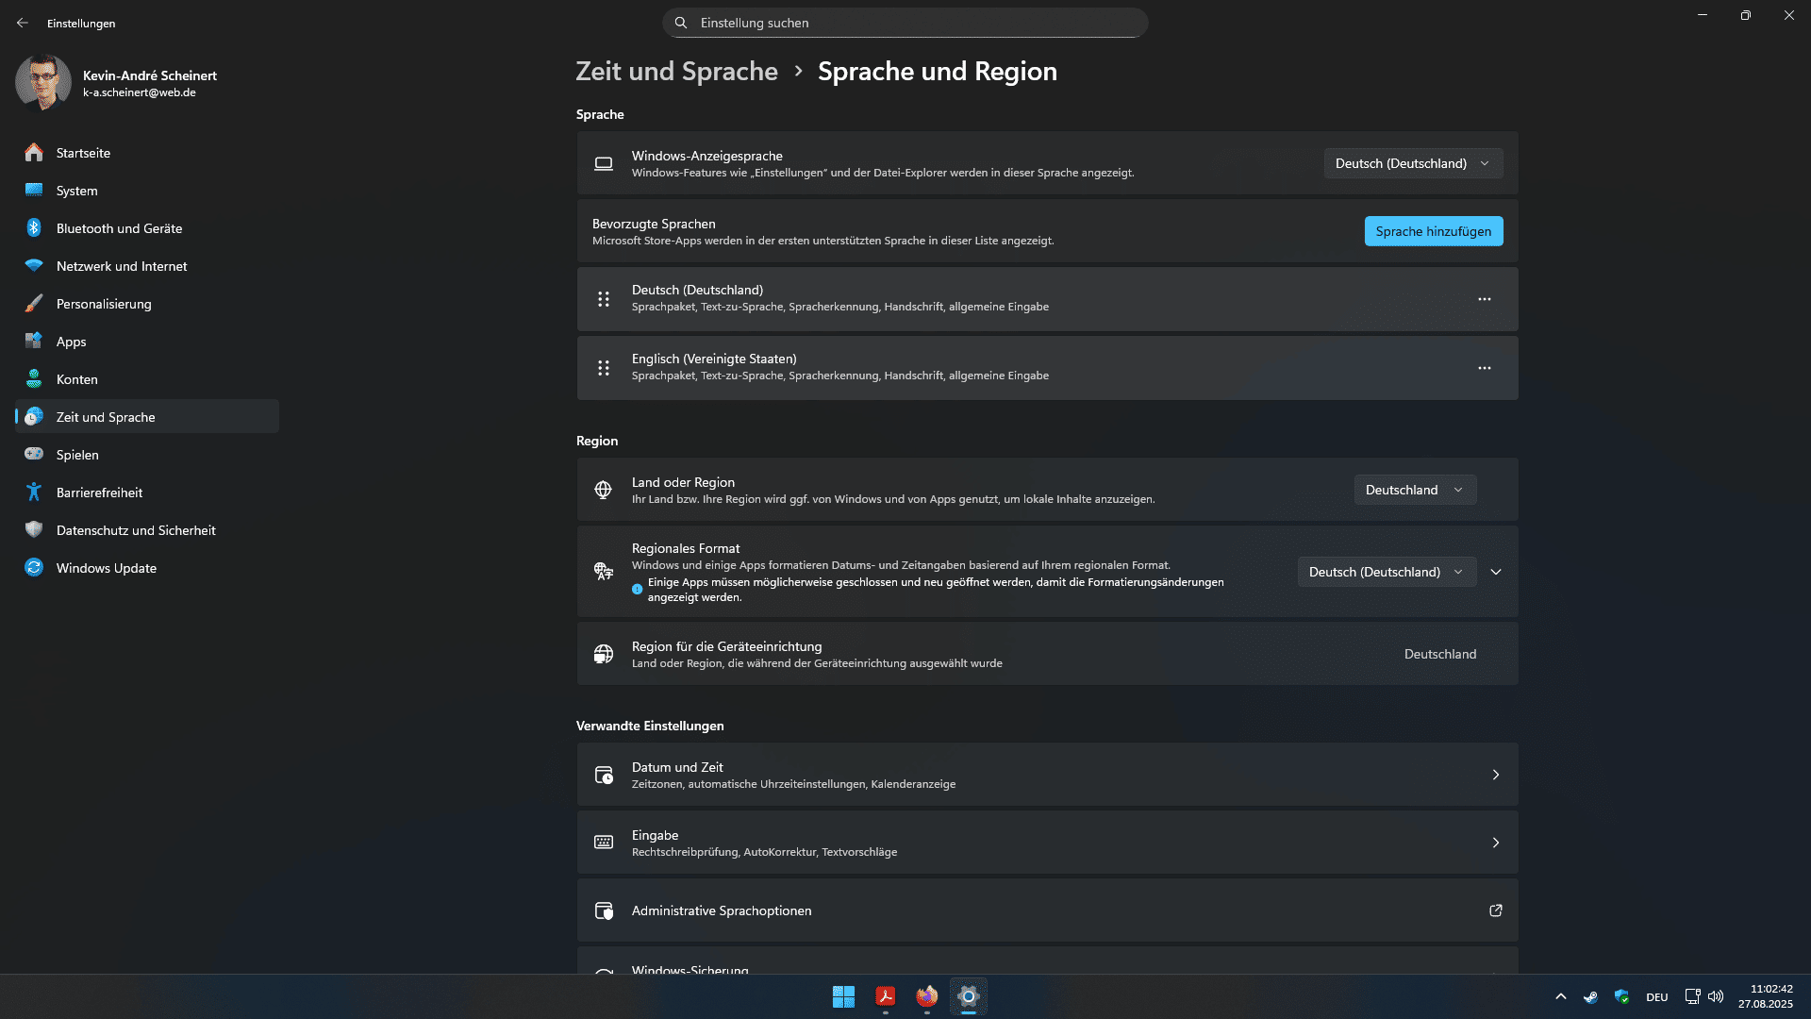
Task: Open Regionales Format Deutsch (Deutschland) dropdown
Action: (1386, 572)
